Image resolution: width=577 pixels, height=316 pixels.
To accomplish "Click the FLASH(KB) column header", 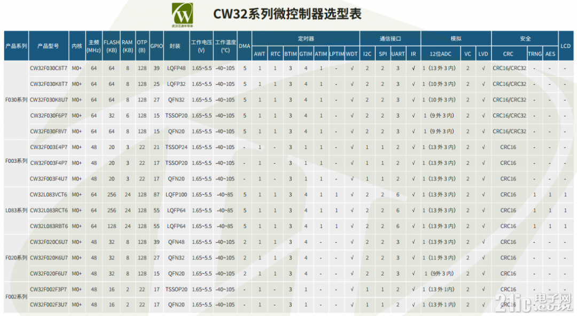I will coord(112,46).
